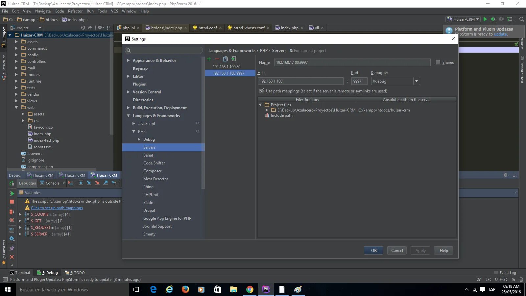Screen dimensions: 526x296
Task: Open the debug panel settings gear
Action: (12, 238)
